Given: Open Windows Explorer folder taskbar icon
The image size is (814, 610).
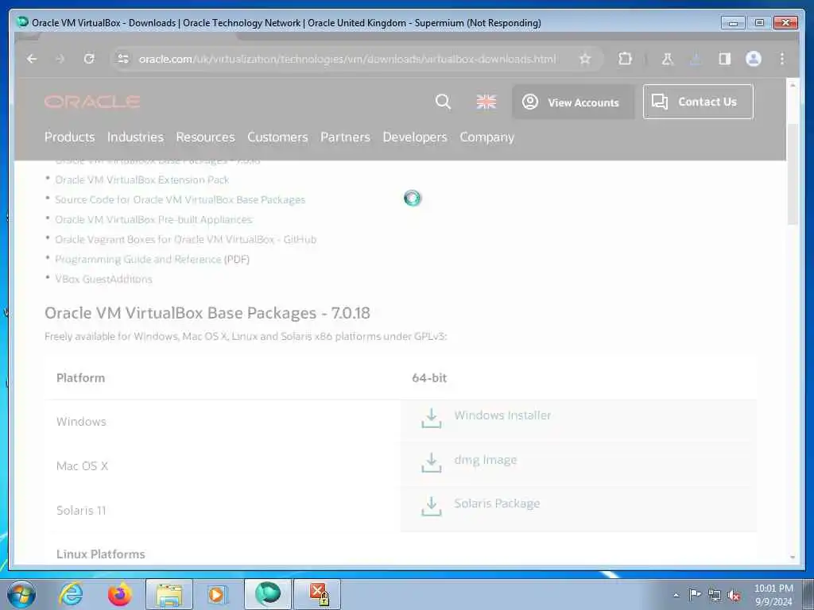Looking at the screenshot, I should 169,594.
